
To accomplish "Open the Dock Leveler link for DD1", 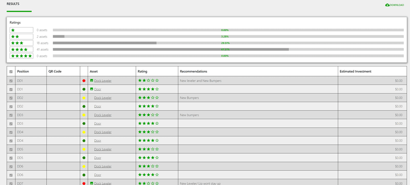I will click(103, 81).
